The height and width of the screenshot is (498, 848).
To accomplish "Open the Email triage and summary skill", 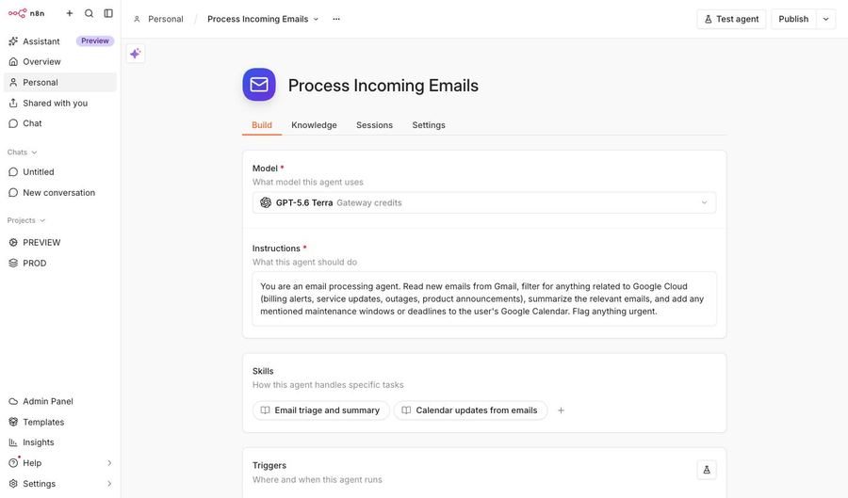I will (320, 410).
